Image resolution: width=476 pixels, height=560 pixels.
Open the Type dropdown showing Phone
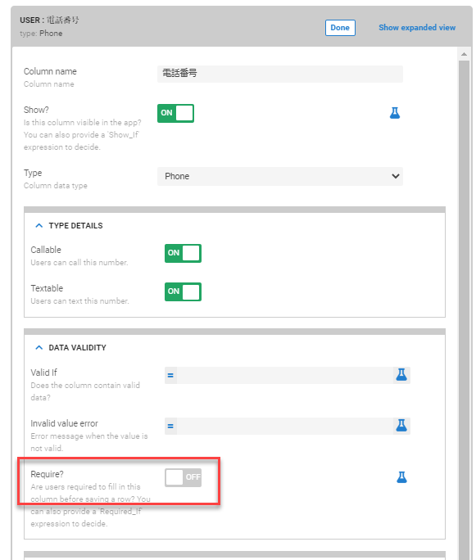click(x=280, y=176)
